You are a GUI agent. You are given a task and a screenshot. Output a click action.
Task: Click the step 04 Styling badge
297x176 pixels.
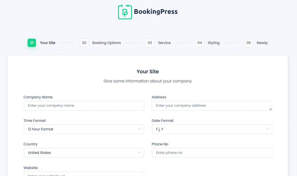pyautogui.click(x=200, y=42)
